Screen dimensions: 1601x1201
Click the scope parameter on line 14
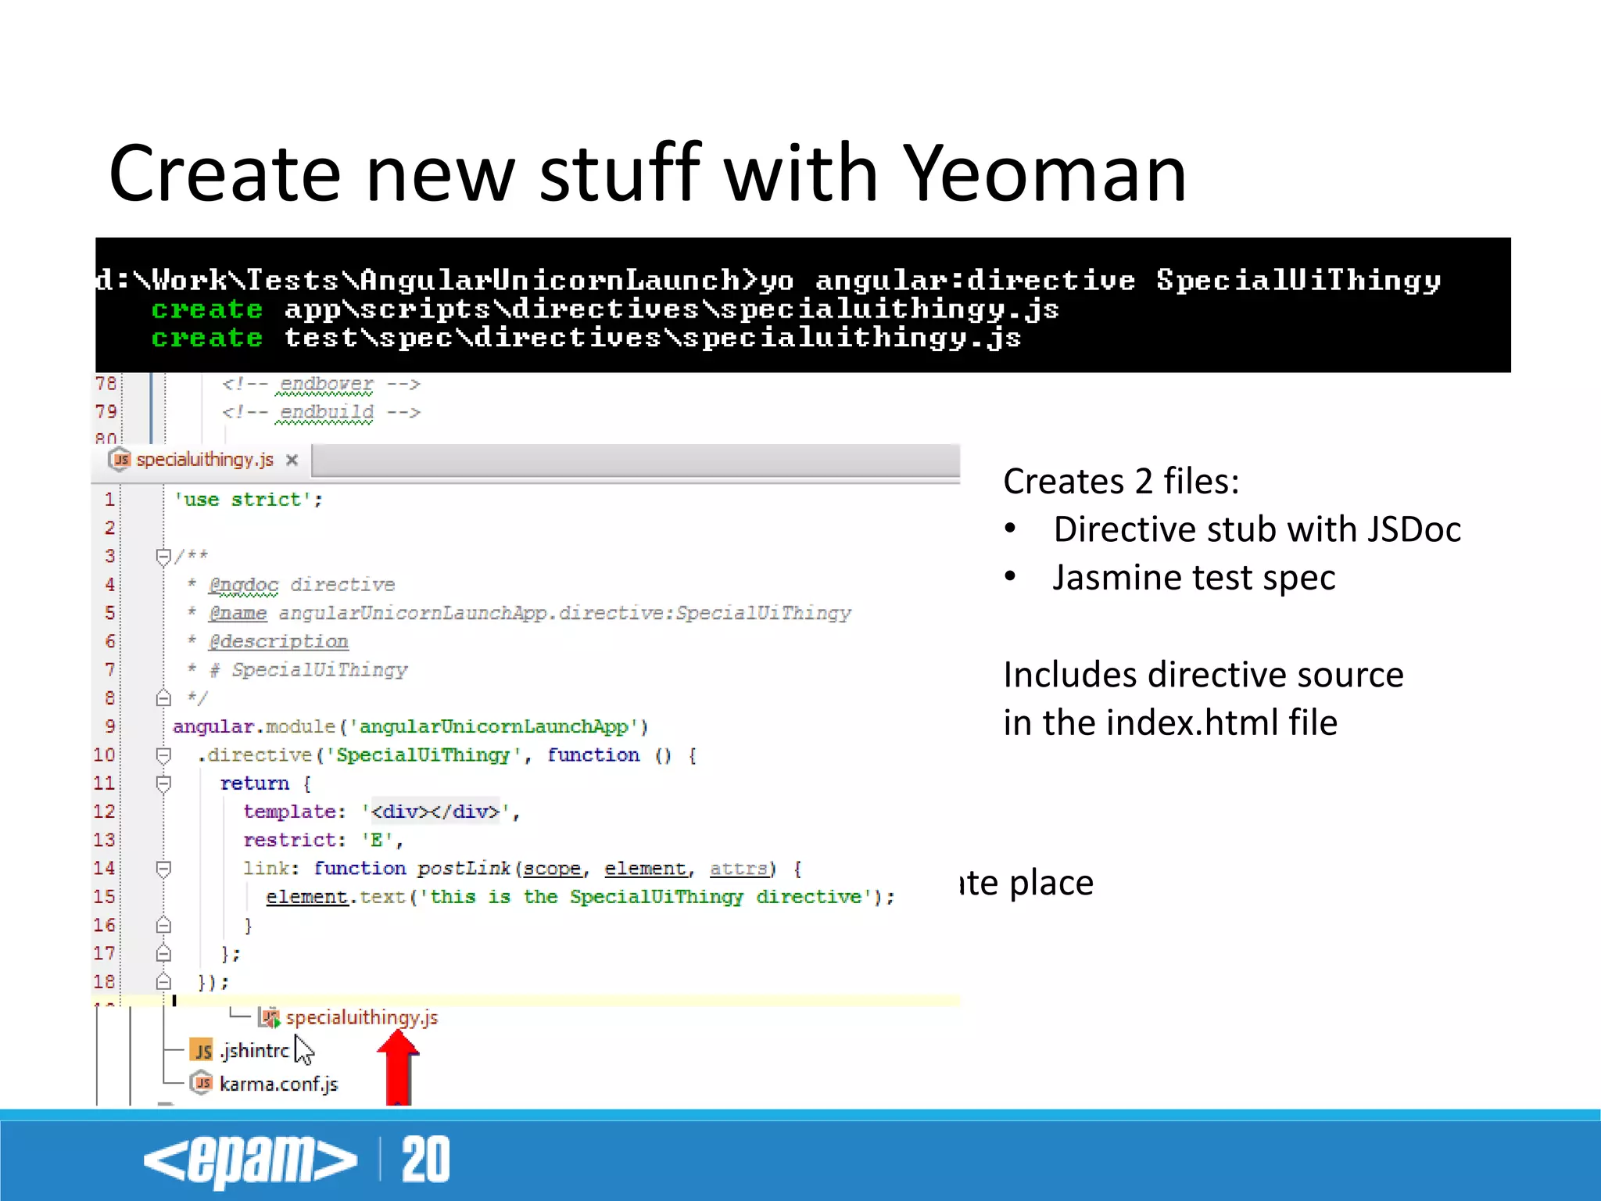pyautogui.click(x=552, y=869)
